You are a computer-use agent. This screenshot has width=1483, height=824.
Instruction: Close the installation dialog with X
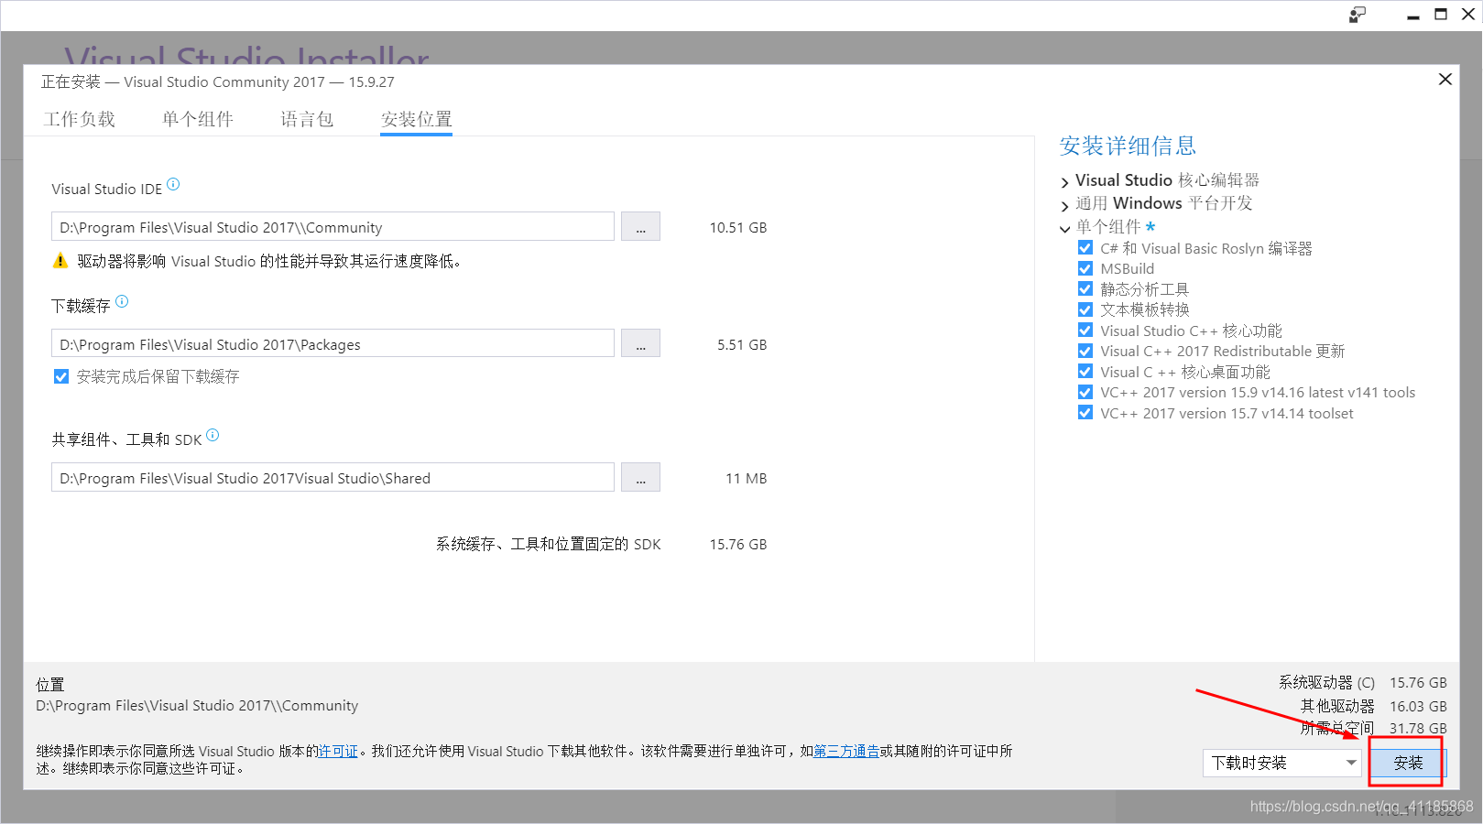pyautogui.click(x=1445, y=80)
